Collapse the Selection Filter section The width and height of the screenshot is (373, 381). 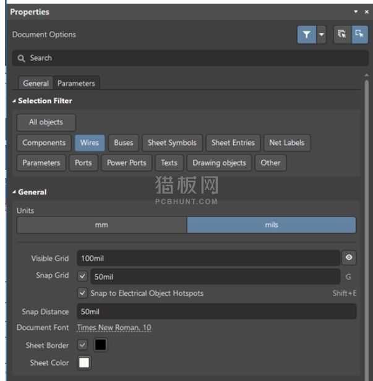click(x=15, y=101)
